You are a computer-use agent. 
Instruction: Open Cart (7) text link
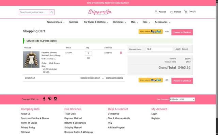point(192,12)
